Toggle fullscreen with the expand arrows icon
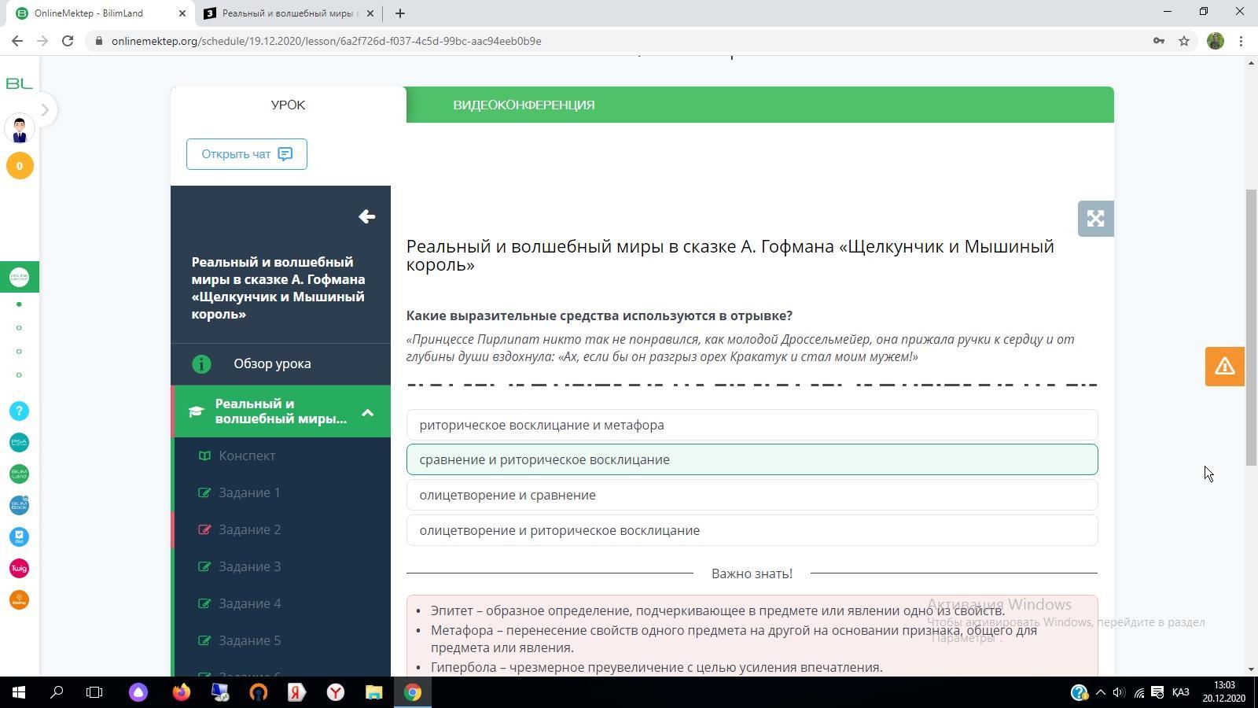Image resolution: width=1258 pixels, height=708 pixels. point(1095,218)
